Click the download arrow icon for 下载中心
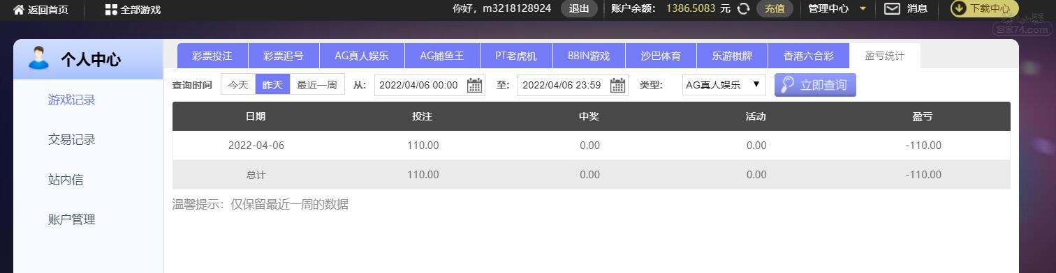 coord(960,8)
